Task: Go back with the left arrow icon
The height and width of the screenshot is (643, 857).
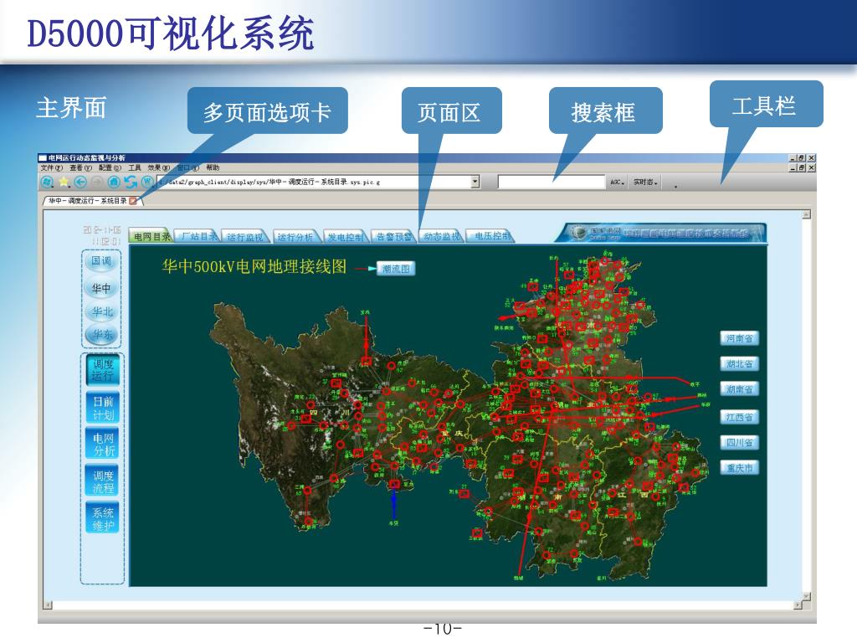Action: [80, 182]
